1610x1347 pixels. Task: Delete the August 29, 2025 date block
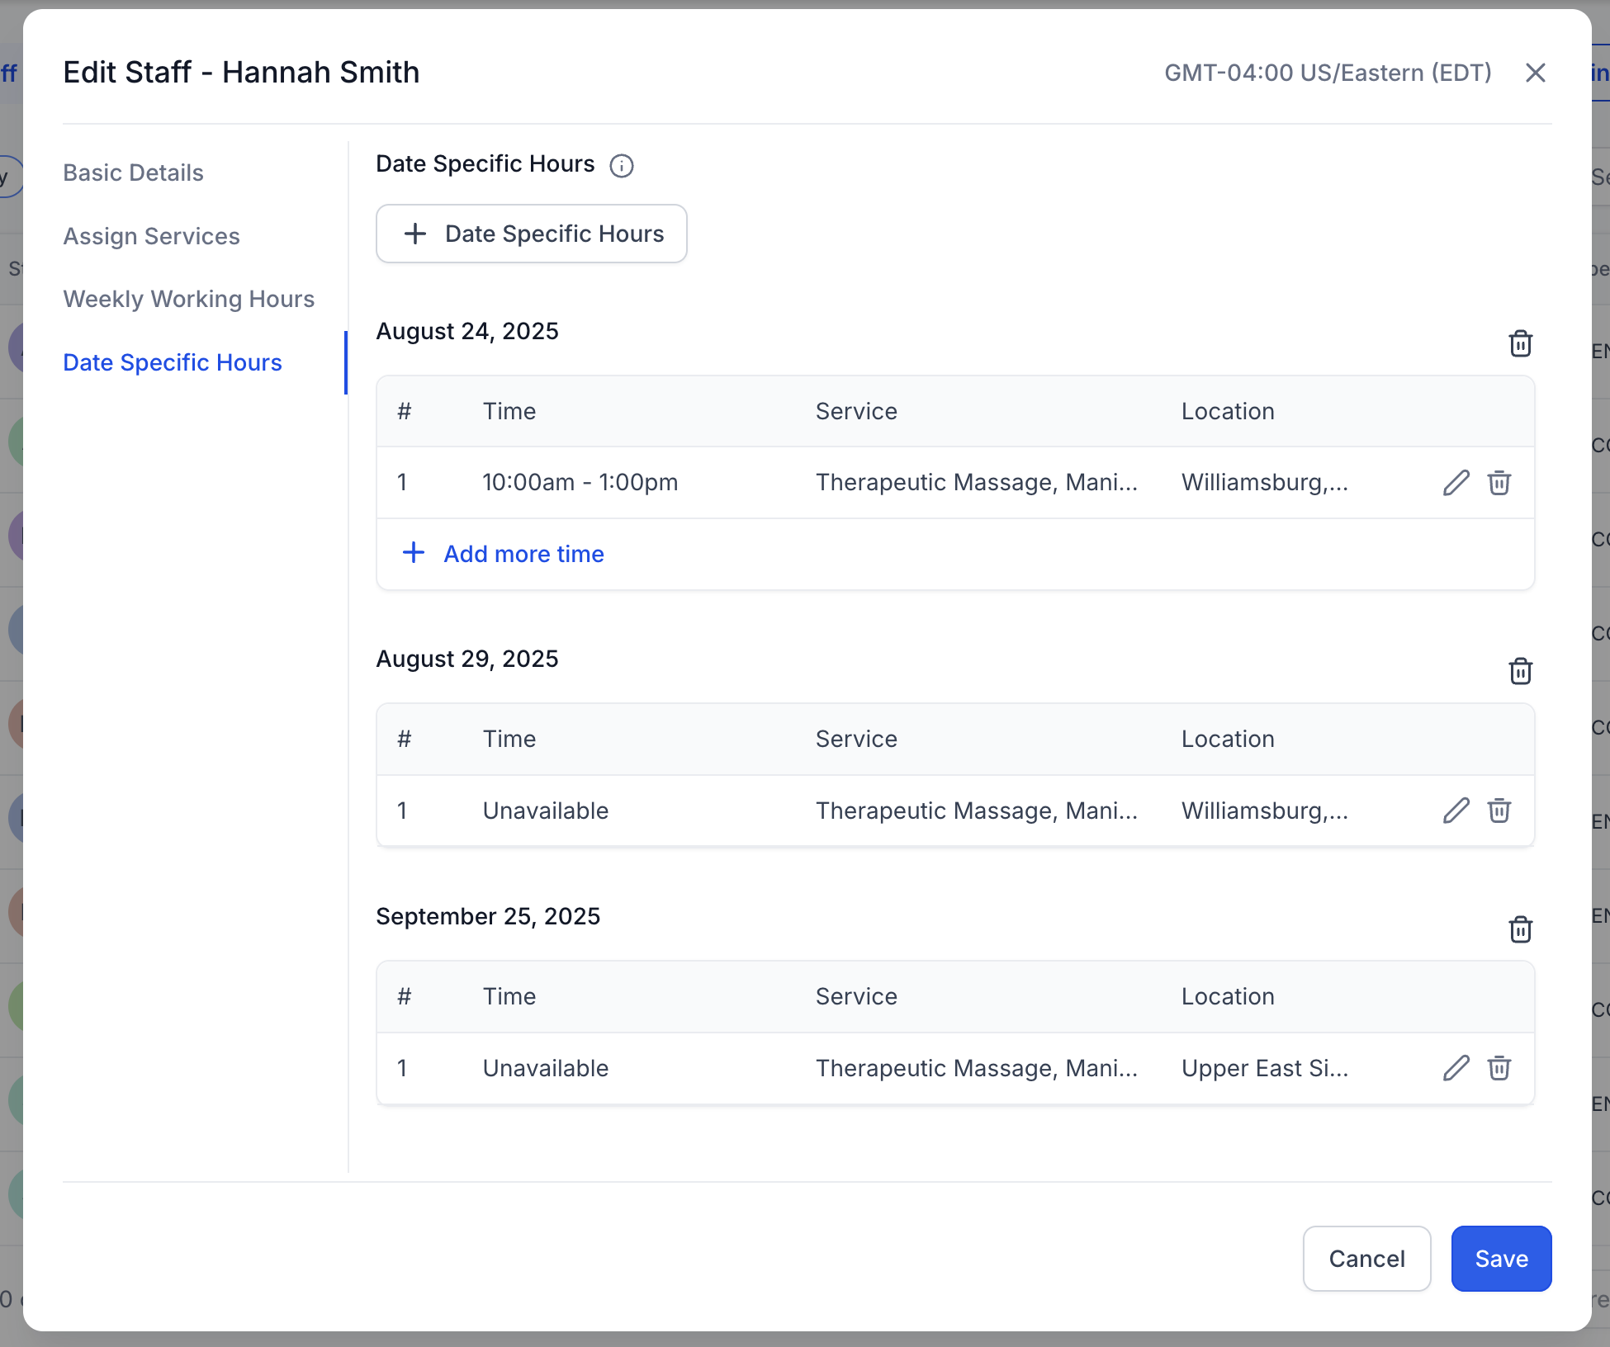(1520, 671)
